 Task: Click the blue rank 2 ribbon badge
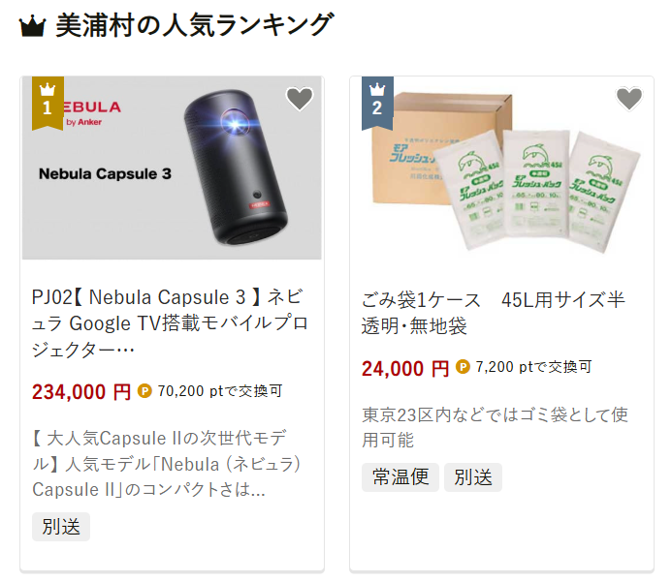[x=377, y=104]
